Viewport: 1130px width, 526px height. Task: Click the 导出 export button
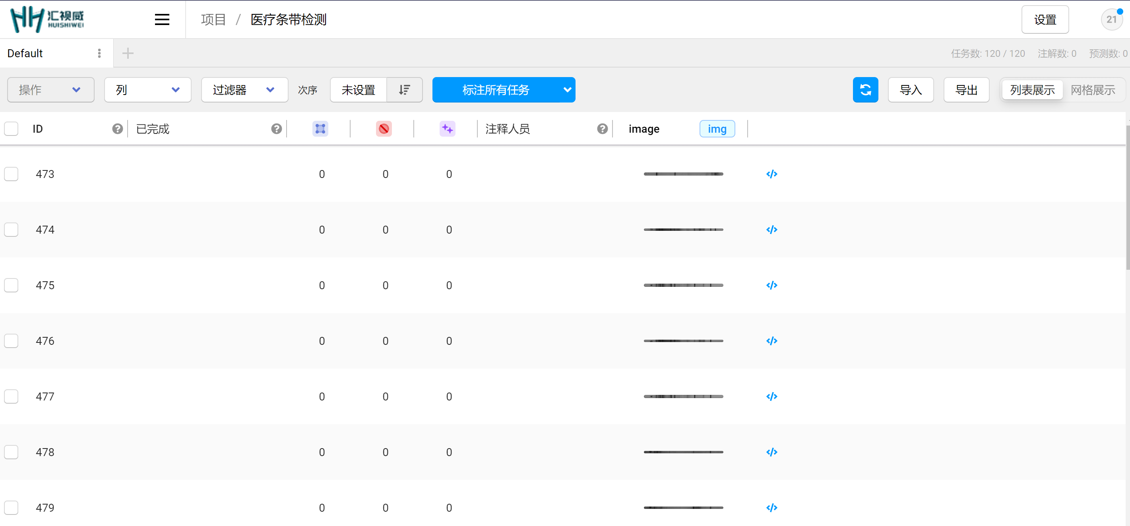[966, 90]
